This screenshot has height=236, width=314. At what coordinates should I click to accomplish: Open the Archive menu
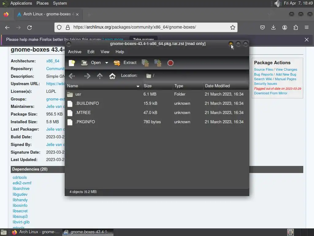pos(75,52)
